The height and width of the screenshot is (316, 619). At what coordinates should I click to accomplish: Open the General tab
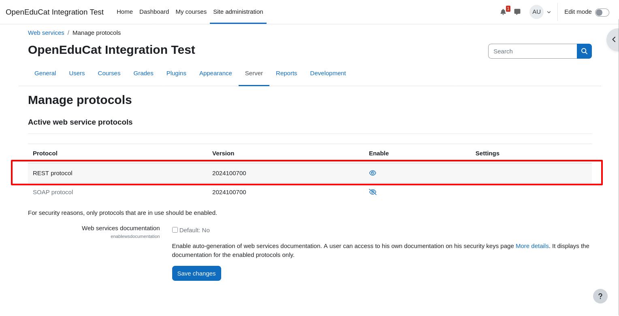click(x=45, y=73)
